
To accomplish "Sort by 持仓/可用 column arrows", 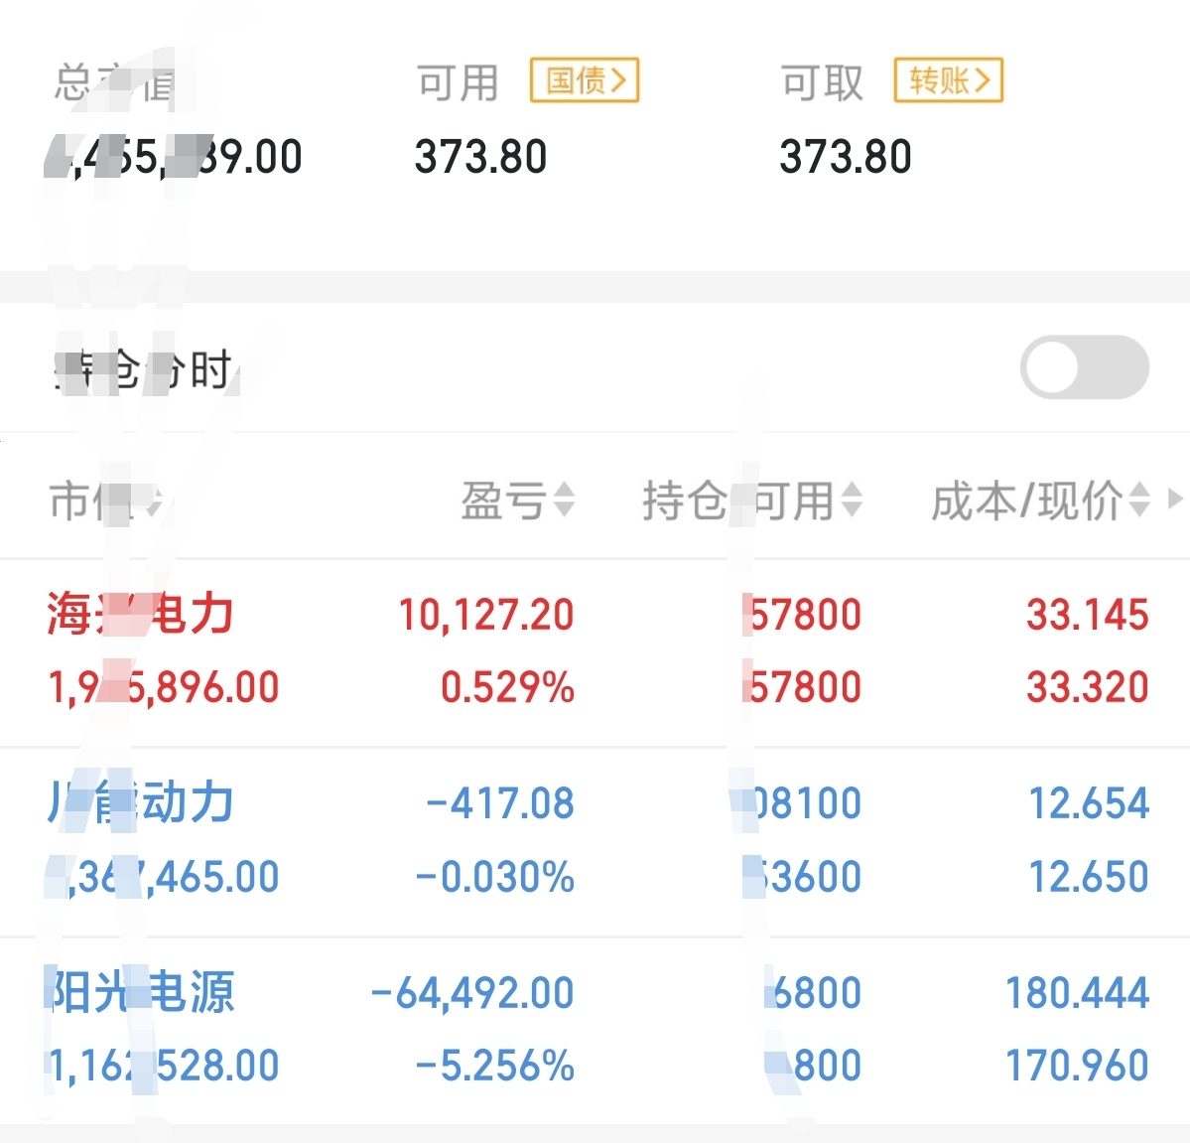I will click(x=852, y=500).
